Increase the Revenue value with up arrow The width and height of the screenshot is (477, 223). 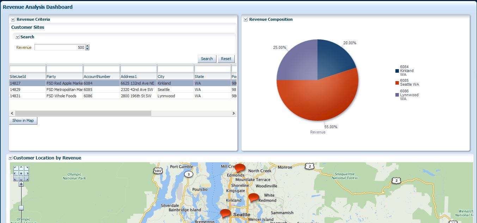[x=87, y=46]
